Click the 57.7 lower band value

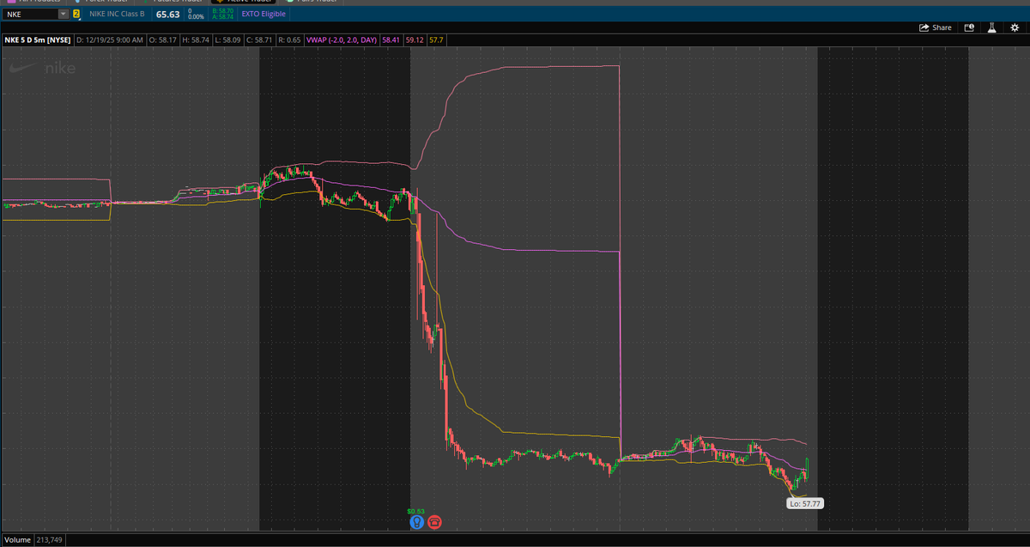pos(436,40)
